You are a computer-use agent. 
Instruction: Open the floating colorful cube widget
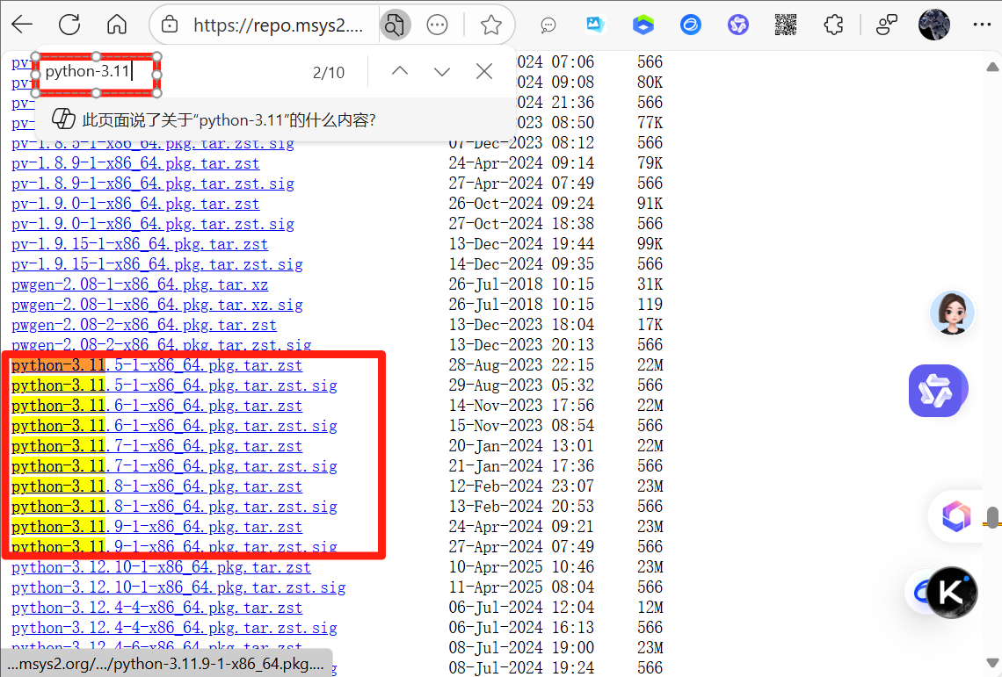956,515
